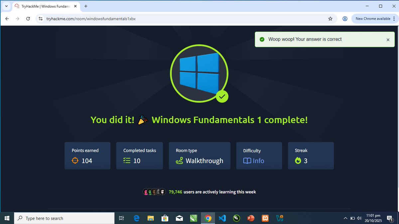Open the volume control tray icon

click(359, 218)
